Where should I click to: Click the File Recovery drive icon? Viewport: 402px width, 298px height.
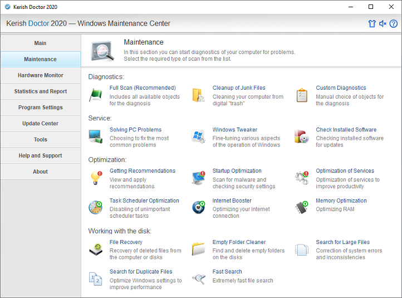tap(96, 250)
